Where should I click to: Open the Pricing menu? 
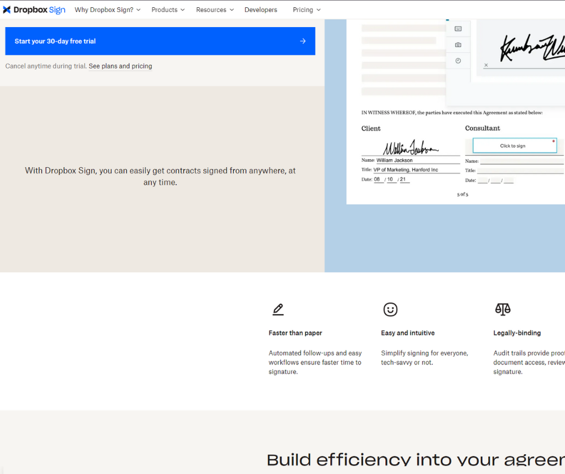pyautogui.click(x=307, y=10)
